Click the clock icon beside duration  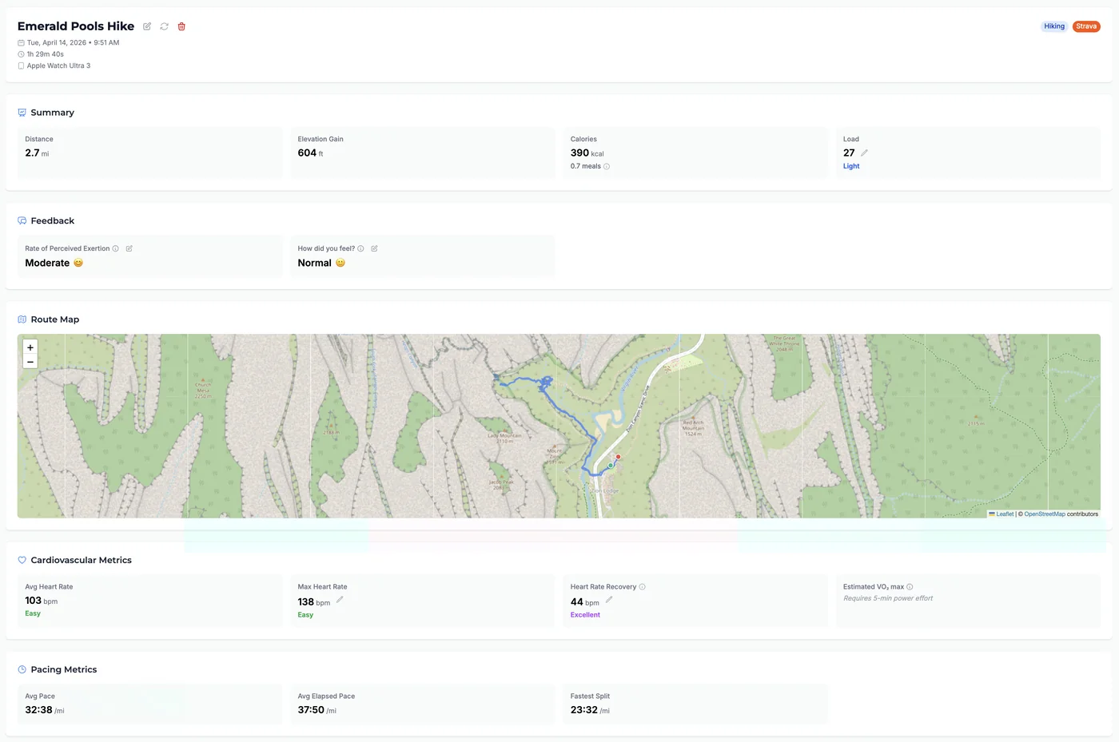point(21,54)
